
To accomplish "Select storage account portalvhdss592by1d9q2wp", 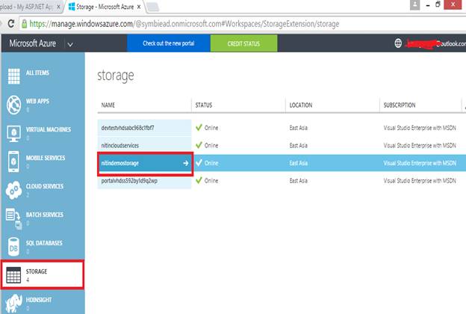I will coord(129,181).
